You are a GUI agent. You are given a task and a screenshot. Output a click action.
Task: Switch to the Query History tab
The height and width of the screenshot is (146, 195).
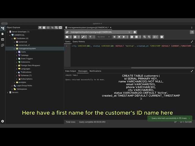pos(79,42)
